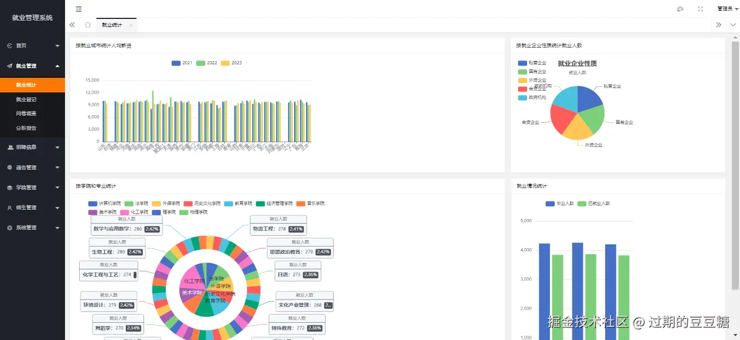Screen dimensions: 740x340
Task: Click the gear icon beside 系统管理
Action: click(10, 228)
